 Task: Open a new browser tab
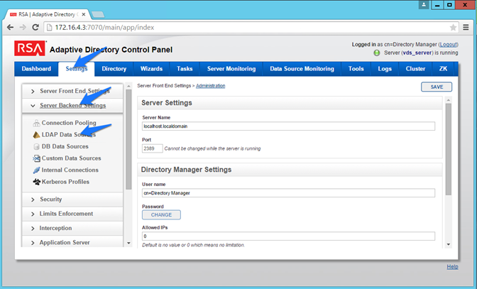pos(98,14)
